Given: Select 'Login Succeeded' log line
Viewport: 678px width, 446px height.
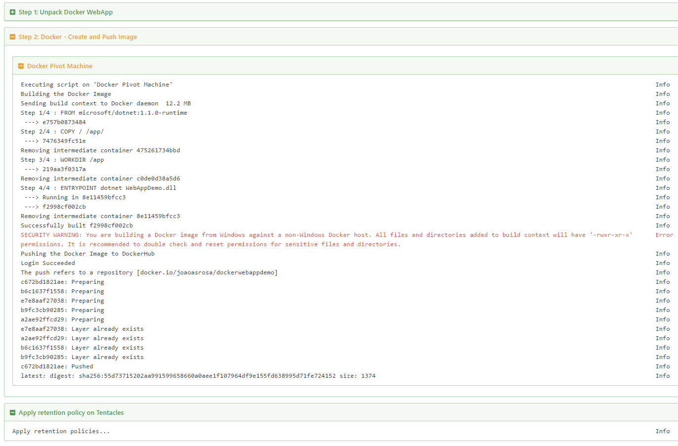Looking at the screenshot, I should point(48,263).
